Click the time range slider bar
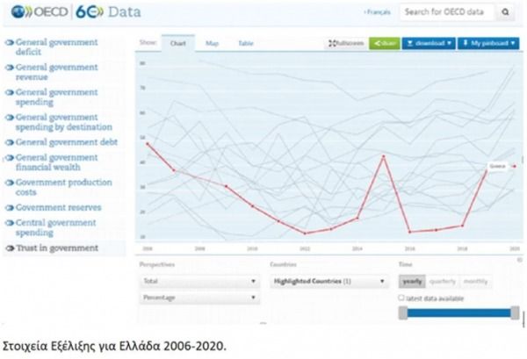The width and height of the screenshot is (527, 359). 457,313
